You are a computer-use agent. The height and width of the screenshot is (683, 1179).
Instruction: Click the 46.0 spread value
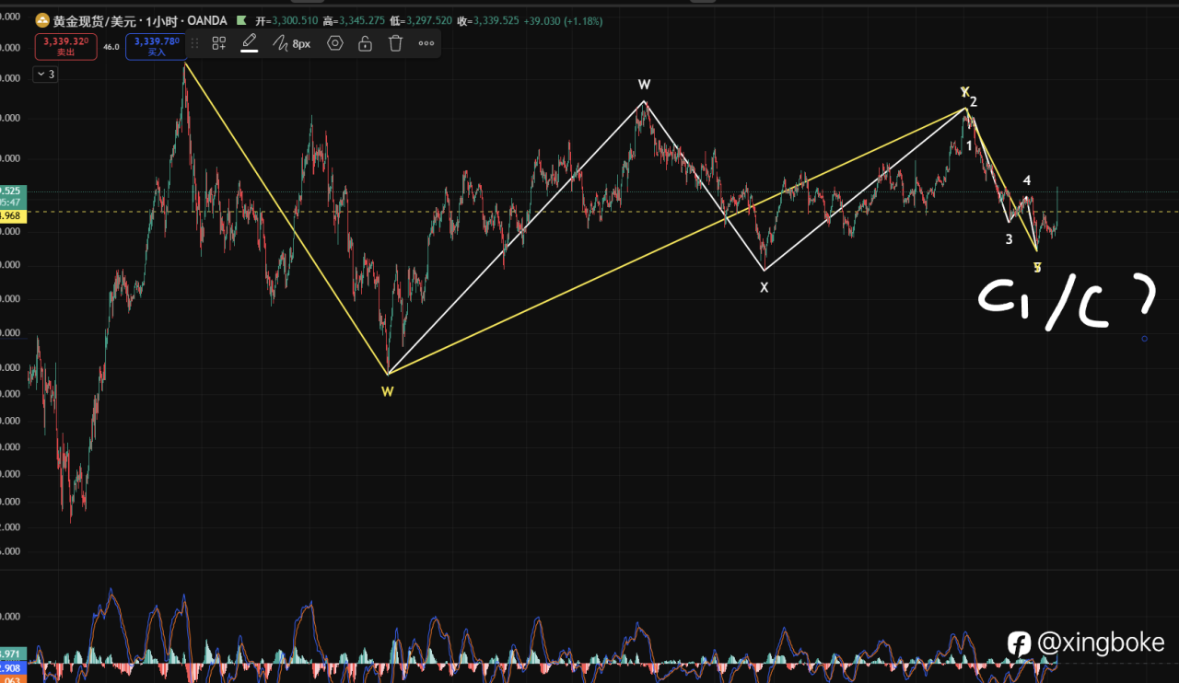(111, 46)
